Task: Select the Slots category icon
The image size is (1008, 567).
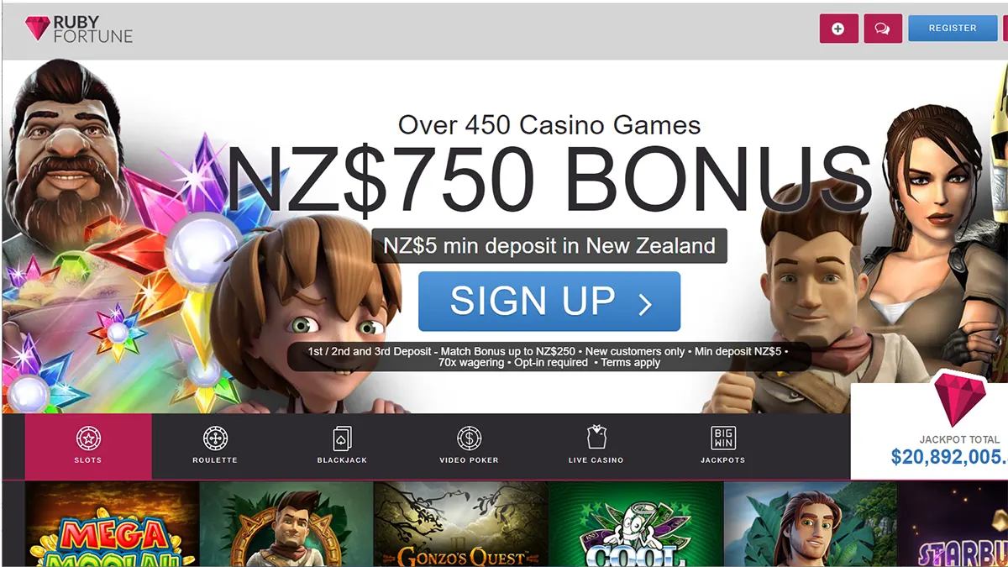Action: tap(88, 438)
